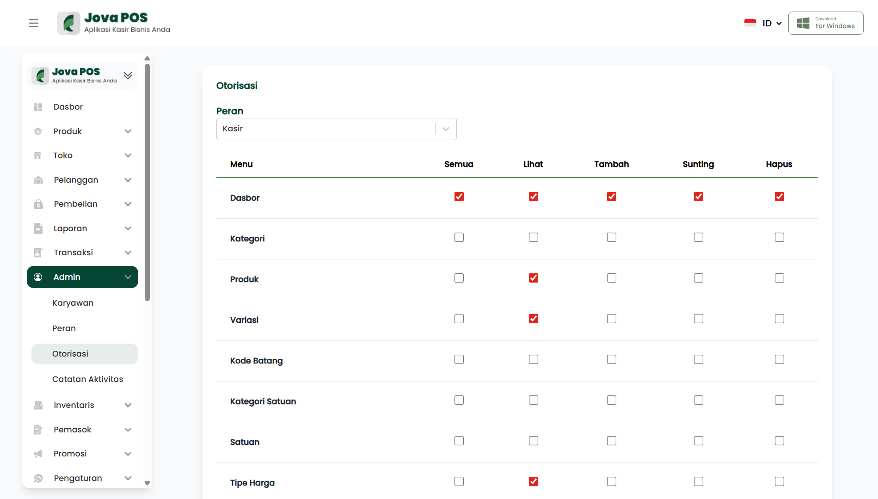This screenshot has width=878, height=499.
Task: Open the Peran role dropdown
Action: (x=336, y=129)
